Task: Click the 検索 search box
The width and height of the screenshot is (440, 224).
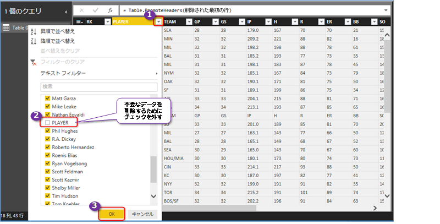Action: [99, 87]
